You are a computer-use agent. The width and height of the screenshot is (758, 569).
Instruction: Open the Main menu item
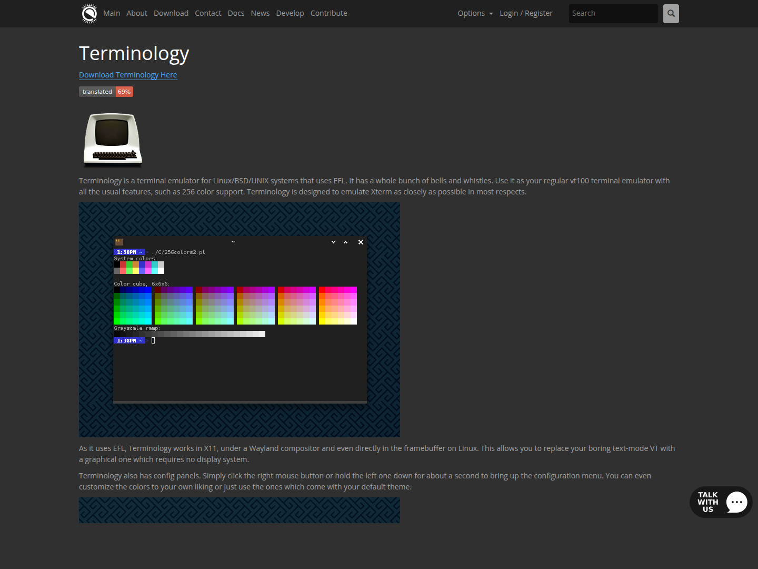[x=112, y=13]
